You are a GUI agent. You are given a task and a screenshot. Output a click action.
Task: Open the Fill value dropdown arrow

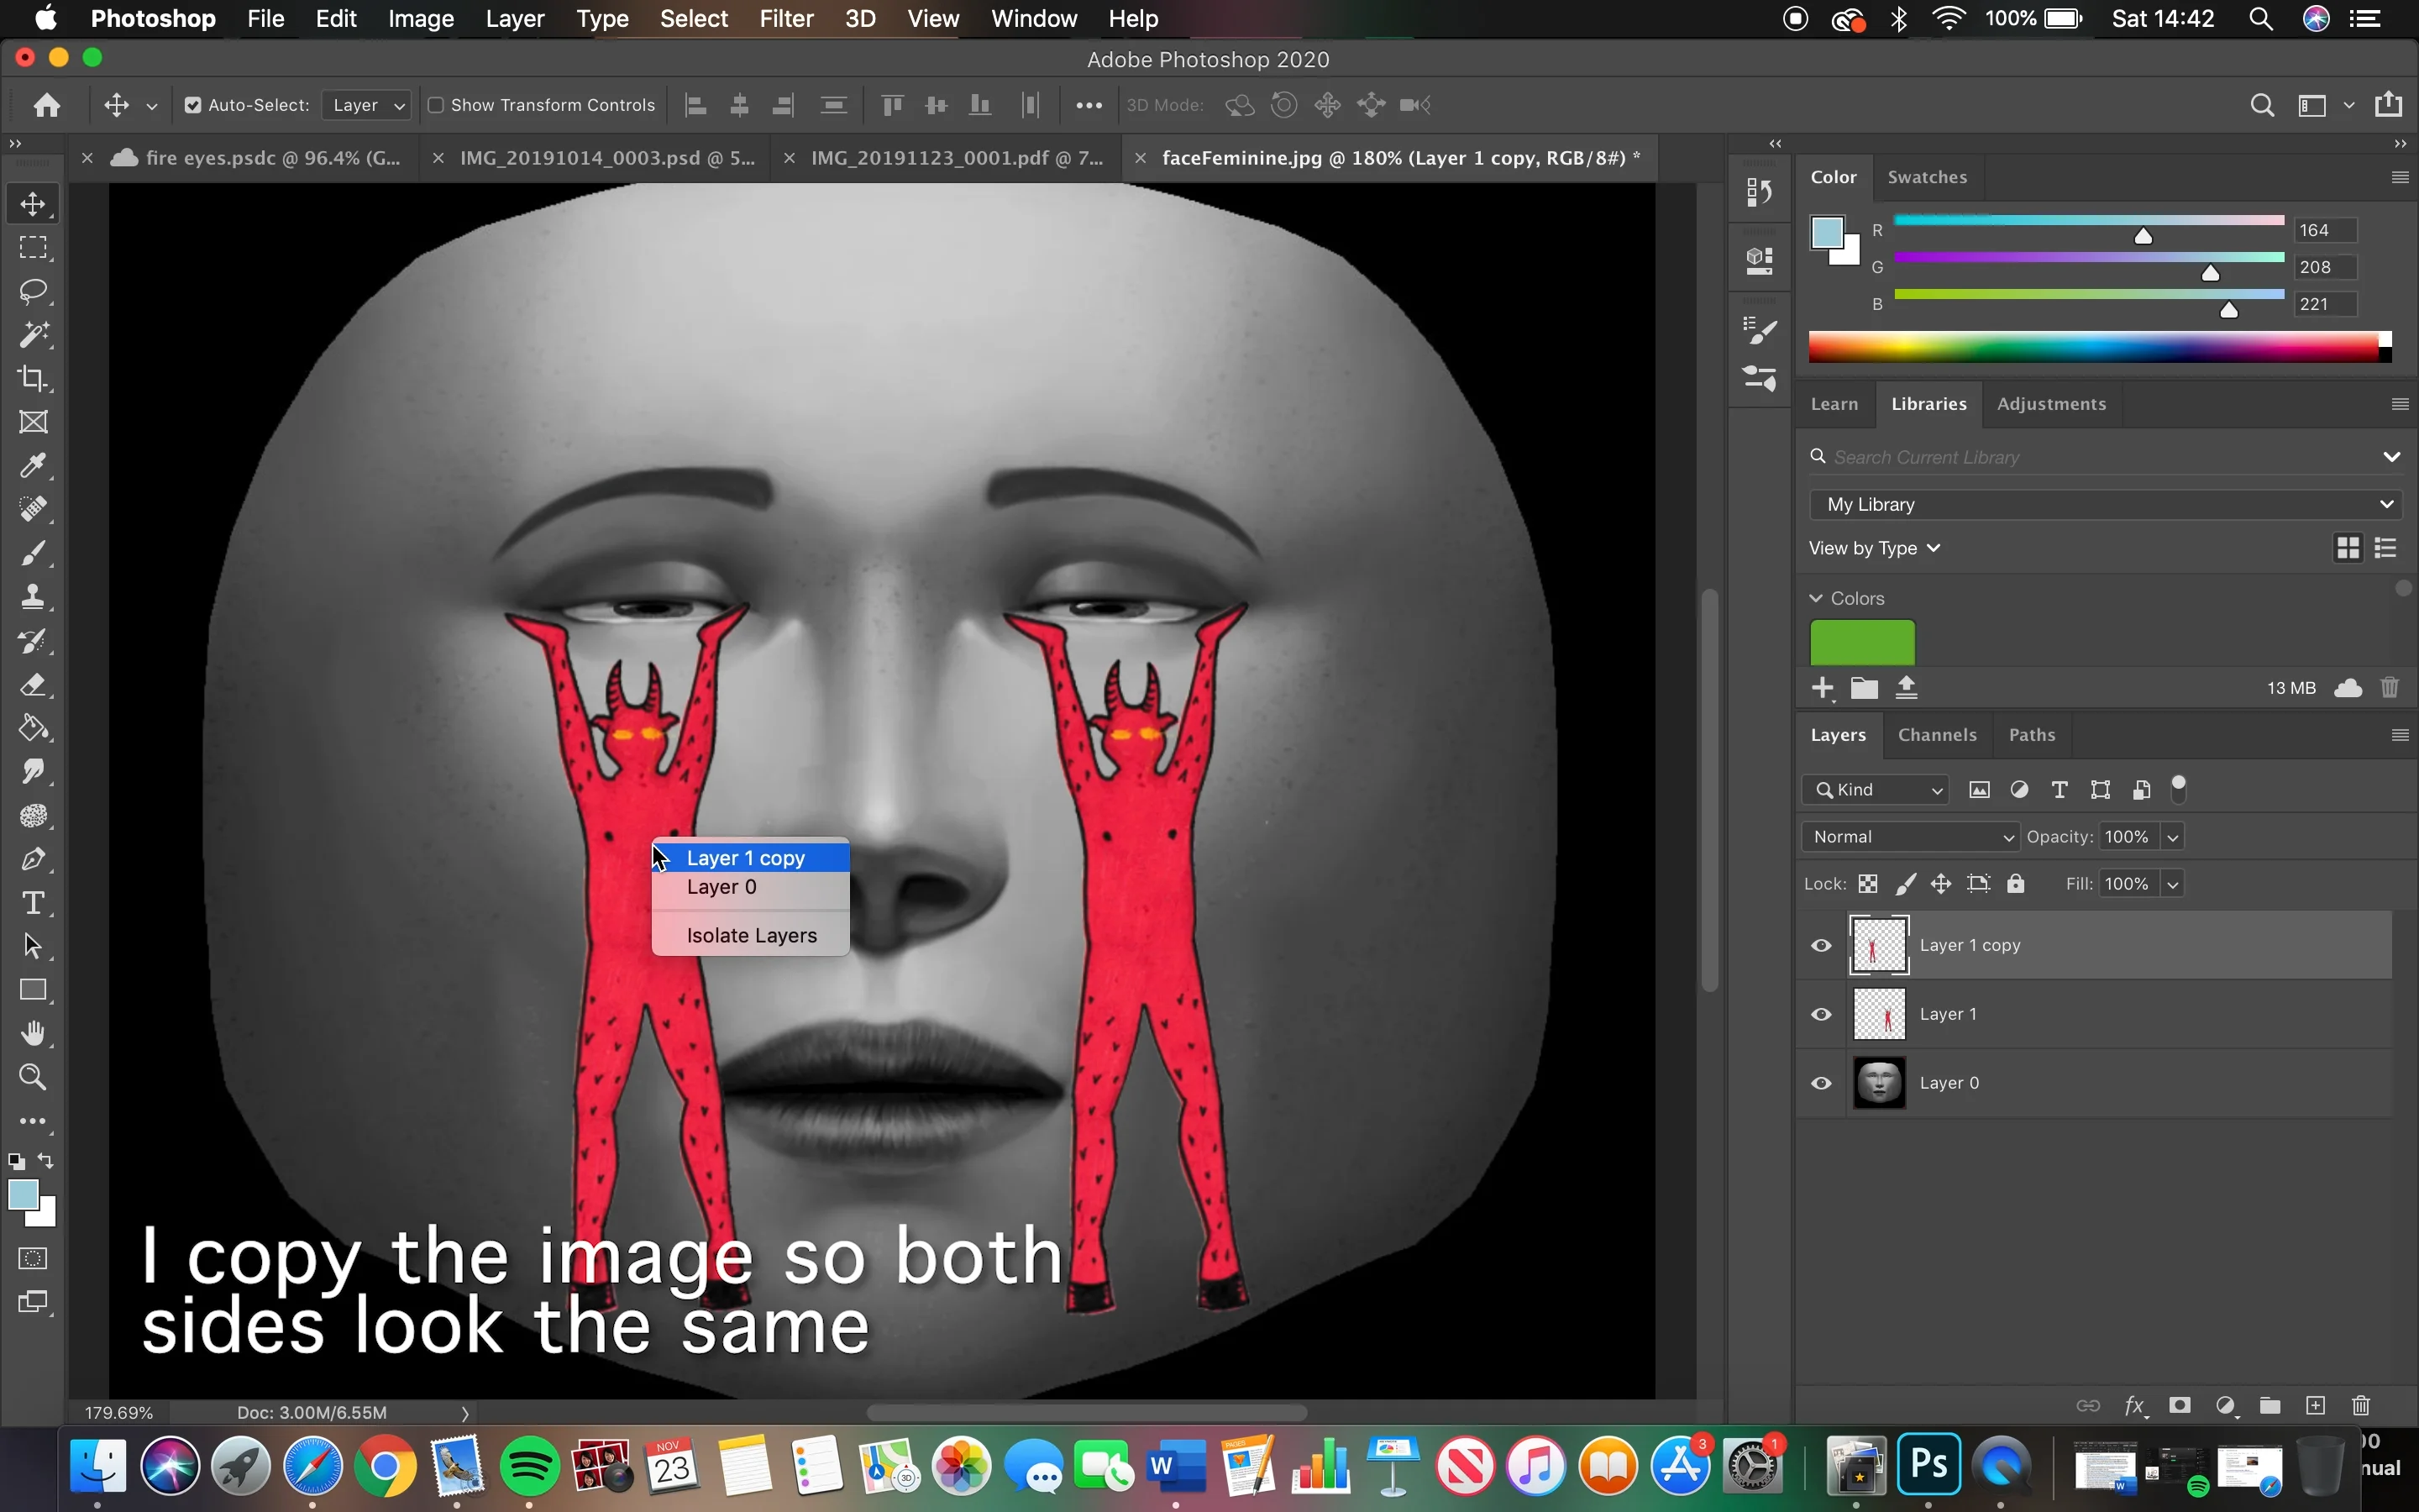click(x=2172, y=884)
